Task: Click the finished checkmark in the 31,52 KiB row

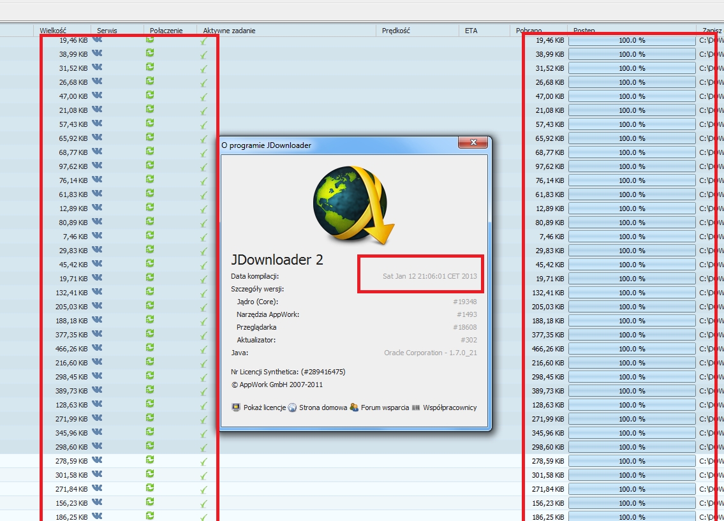Action: (x=203, y=70)
